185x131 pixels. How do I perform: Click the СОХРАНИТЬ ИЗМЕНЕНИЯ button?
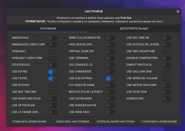click(159, 122)
